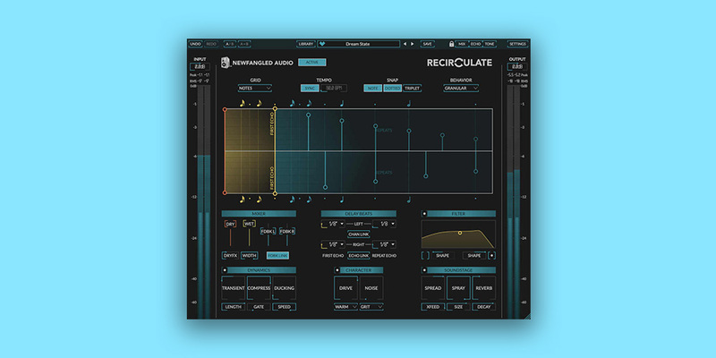Viewport: 716px width, 358px height.
Task: Click the Drive character pad
Action: [345, 288]
